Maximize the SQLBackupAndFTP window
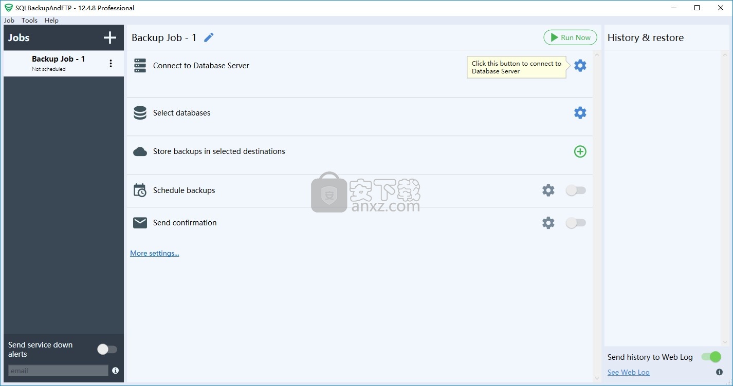 point(697,8)
